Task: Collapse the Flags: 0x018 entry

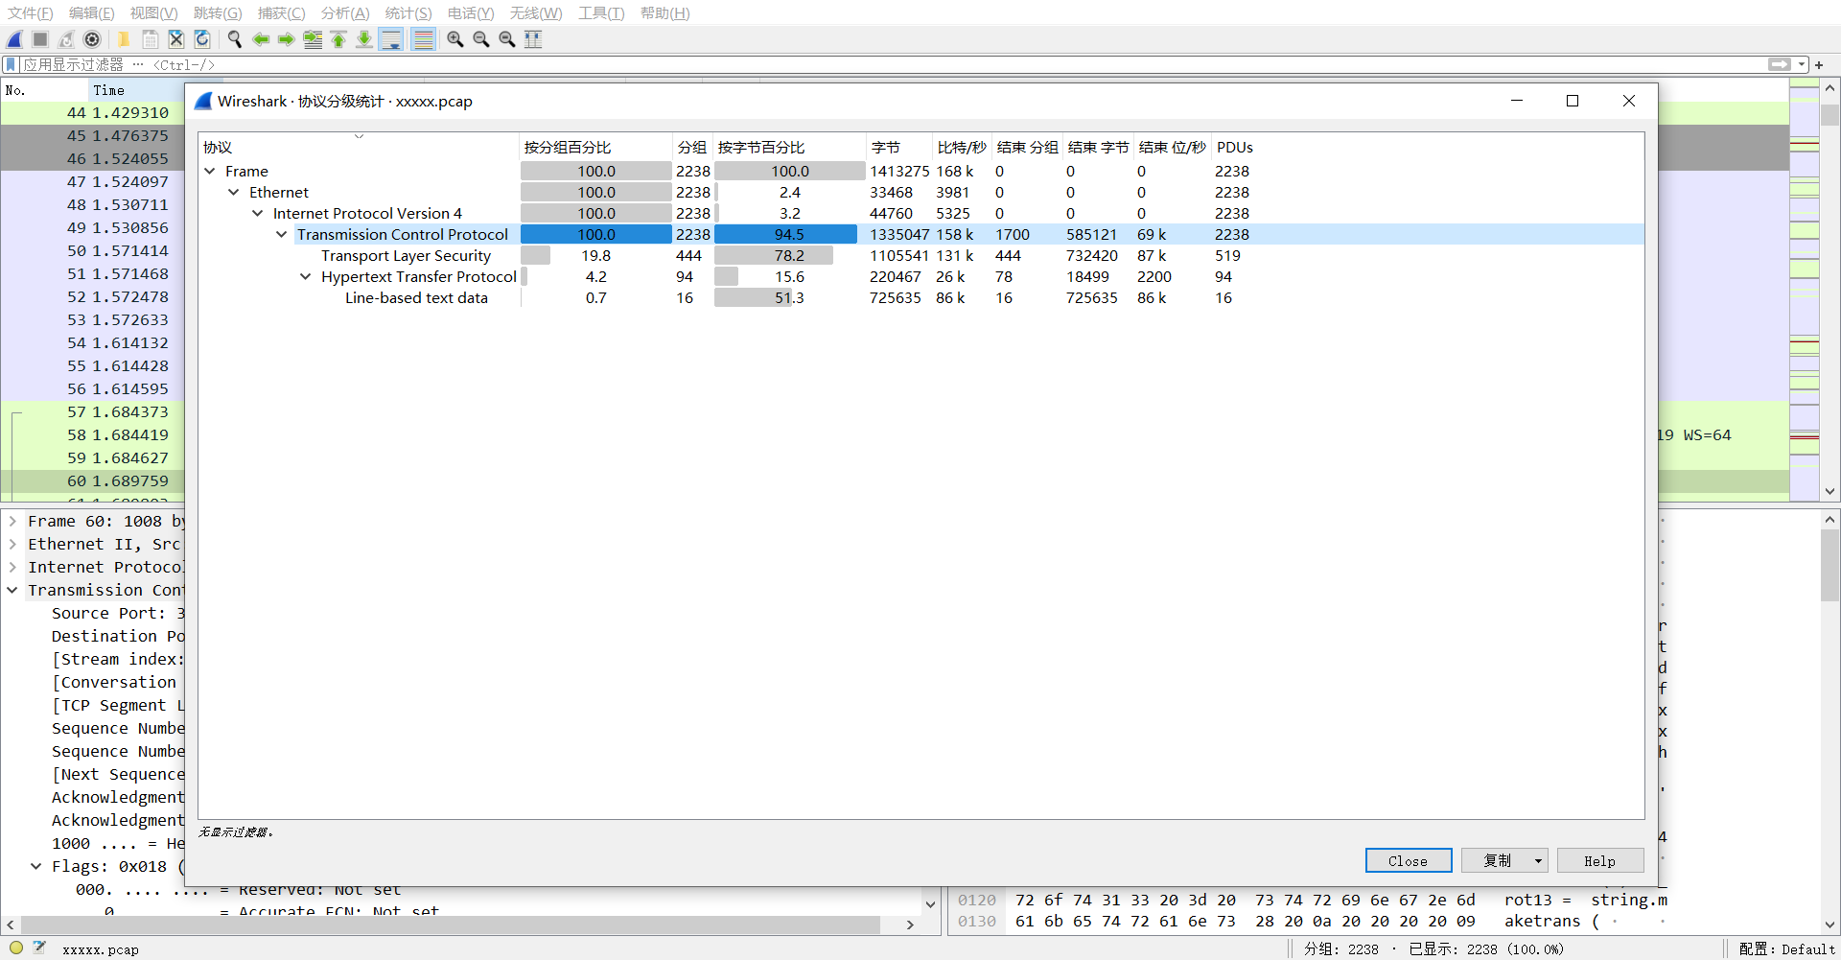Action: 36,866
